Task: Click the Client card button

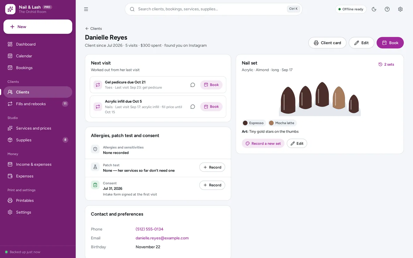Action: pyautogui.click(x=327, y=43)
